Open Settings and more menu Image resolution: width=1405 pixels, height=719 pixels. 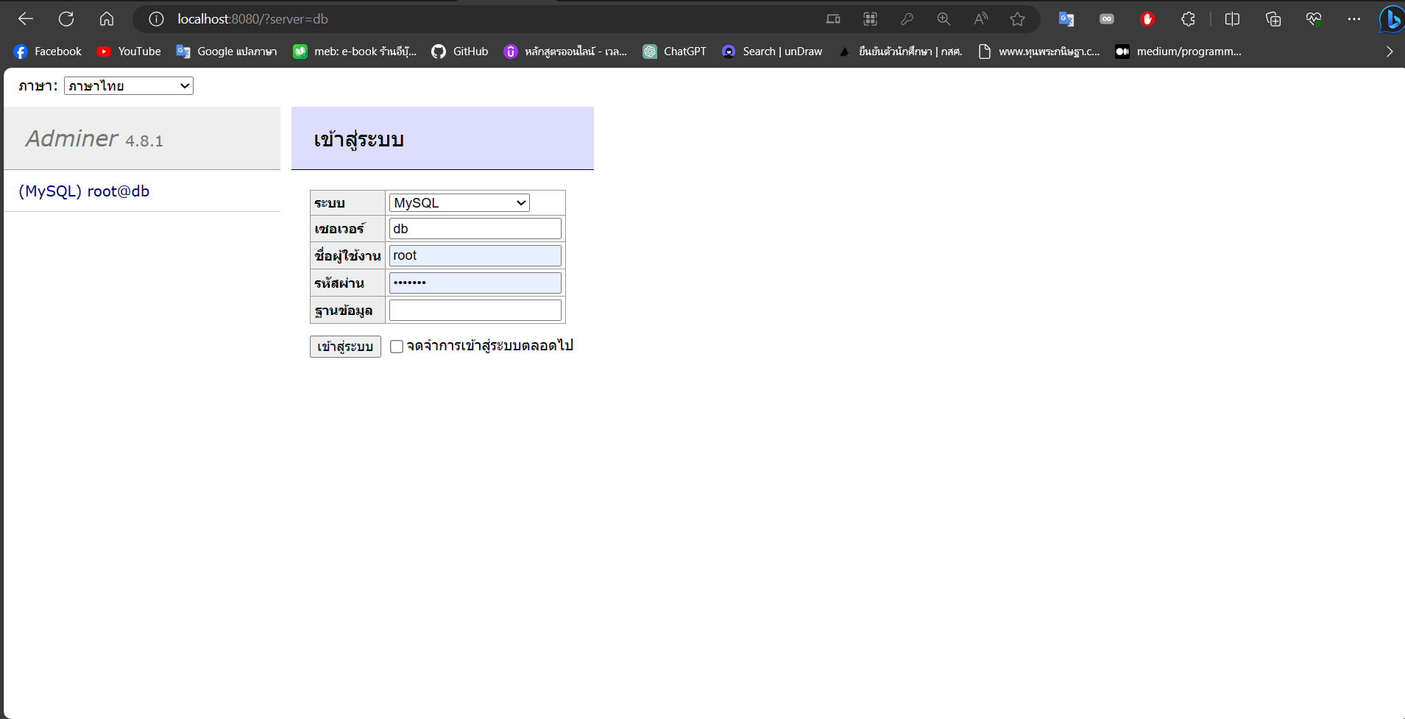(1356, 19)
